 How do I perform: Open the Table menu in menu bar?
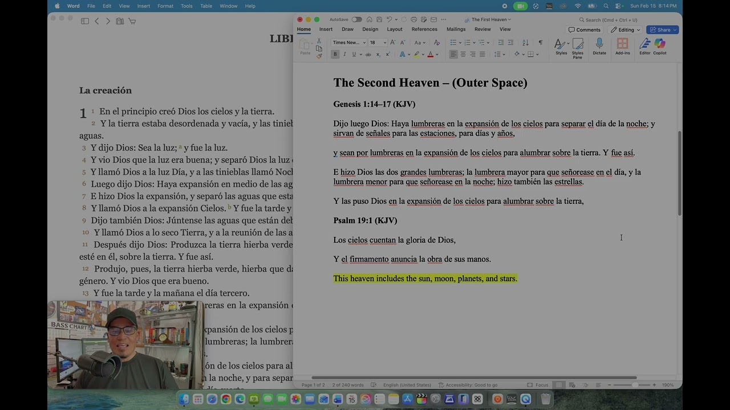(x=206, y=6)
